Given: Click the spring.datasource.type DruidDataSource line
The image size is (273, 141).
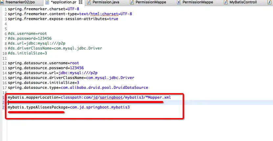Looking at the screenshot, I should 78,88.
